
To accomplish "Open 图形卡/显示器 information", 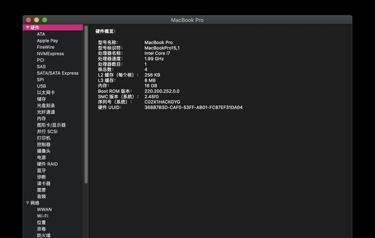I will [51, 125].
